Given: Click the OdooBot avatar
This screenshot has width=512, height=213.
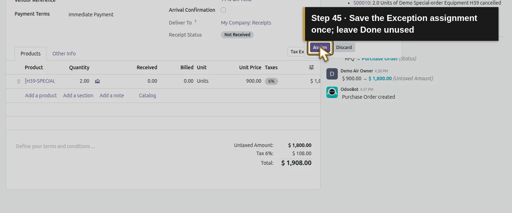Looking at the screenshot, I should pos(332,92).
